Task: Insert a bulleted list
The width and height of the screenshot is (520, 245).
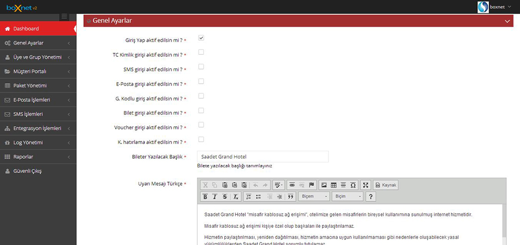Action: tap(258, 197)
